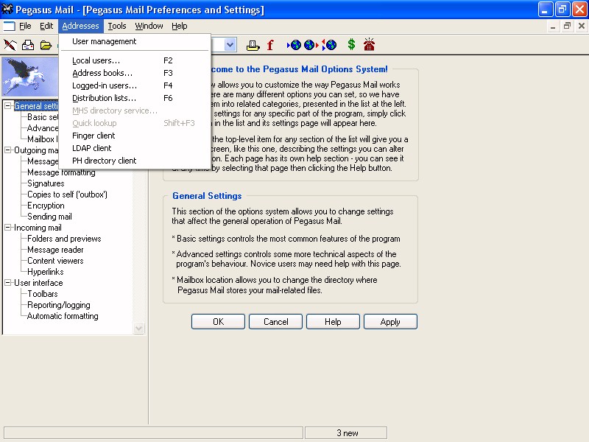Minimize the inner preferences window
This screenshot has width=589, height=442.
pos(553,26)
